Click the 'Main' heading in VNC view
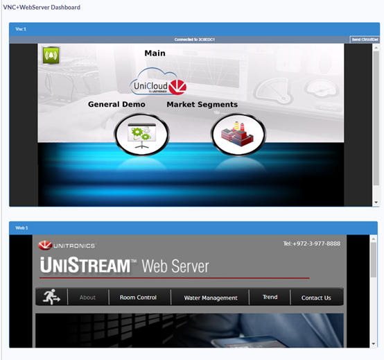Image resolution: width=384 pixels, height=360 pixels. (155, 53)
